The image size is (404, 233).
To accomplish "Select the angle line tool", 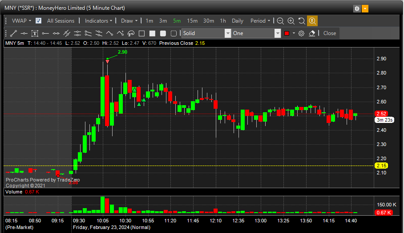I will 109,33.
